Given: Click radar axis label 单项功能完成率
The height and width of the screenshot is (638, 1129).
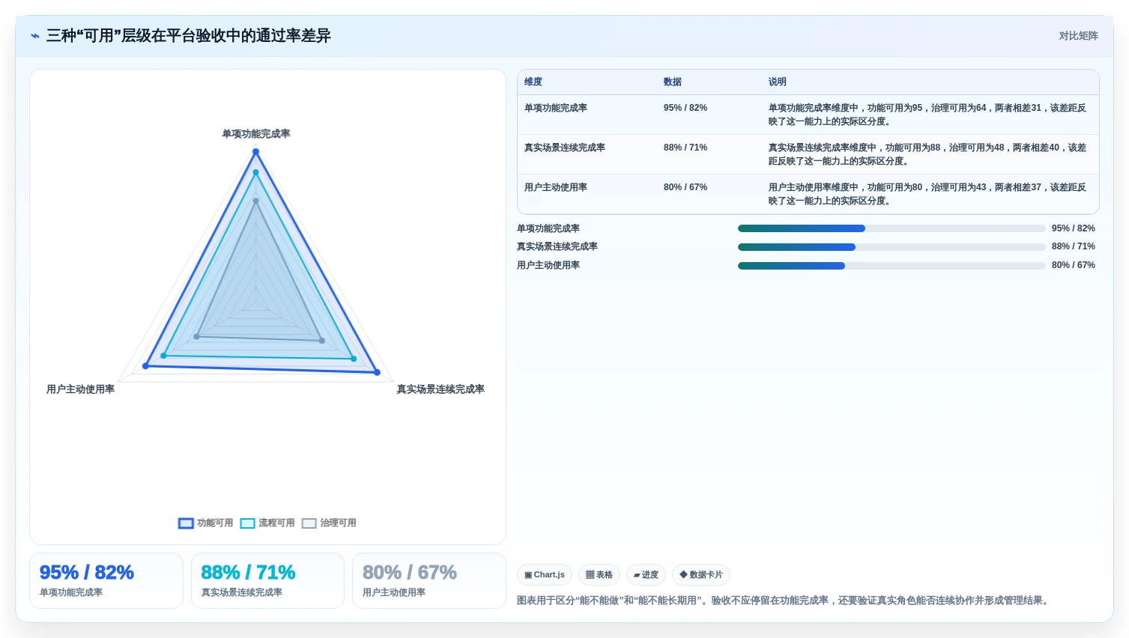Looking at the screenshot, I should pyautogui.click(x=256, y=134).
